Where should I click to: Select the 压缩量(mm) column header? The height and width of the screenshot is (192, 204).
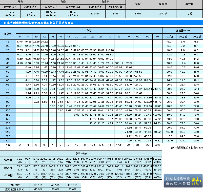click(183, 31)
